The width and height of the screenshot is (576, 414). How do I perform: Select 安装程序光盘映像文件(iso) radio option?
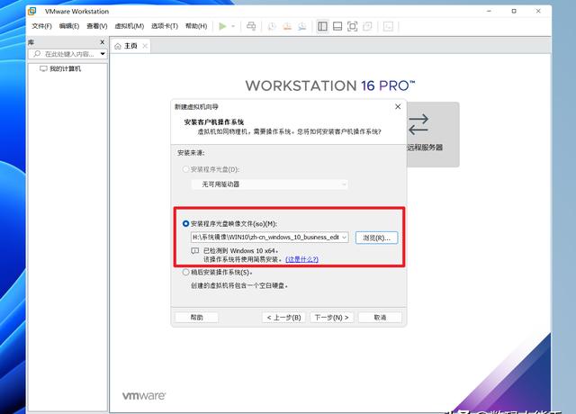point(186,223)
